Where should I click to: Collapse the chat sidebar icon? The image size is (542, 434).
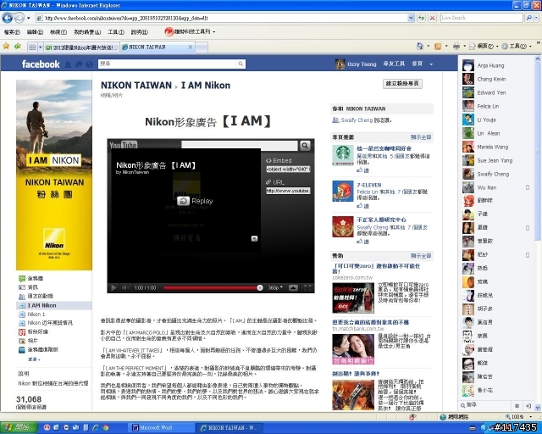528,406
